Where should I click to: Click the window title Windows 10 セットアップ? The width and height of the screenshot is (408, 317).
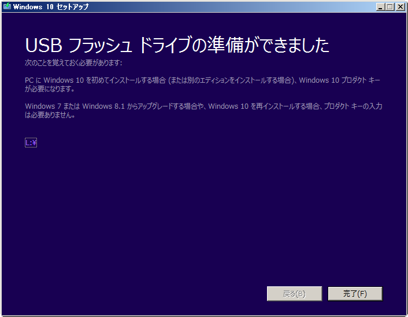[51, 6]
